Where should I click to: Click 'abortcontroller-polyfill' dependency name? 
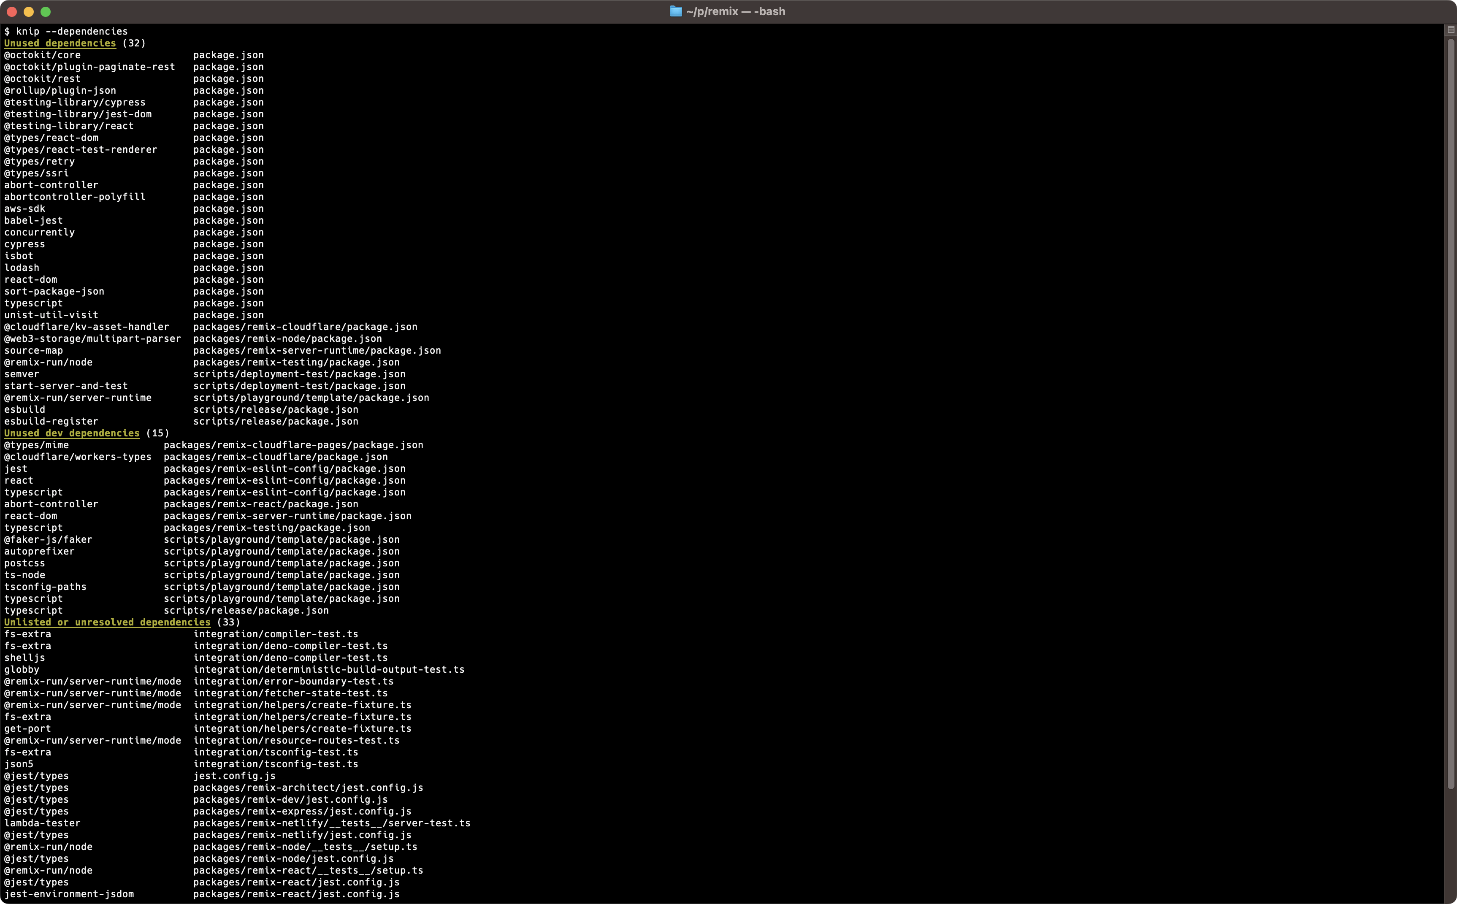[x=75, y=197]
